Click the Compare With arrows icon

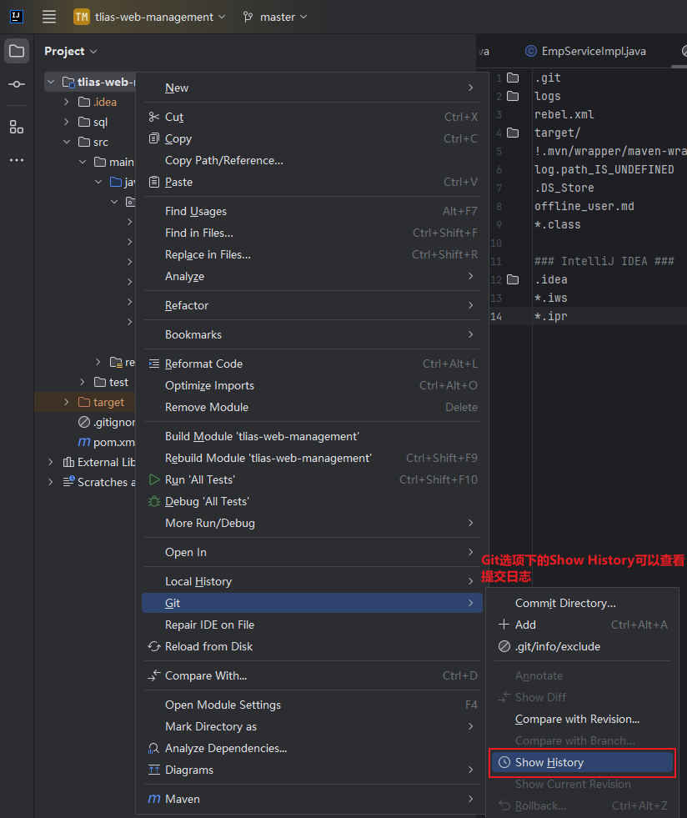pyautogui.click(x=154, y=675)
